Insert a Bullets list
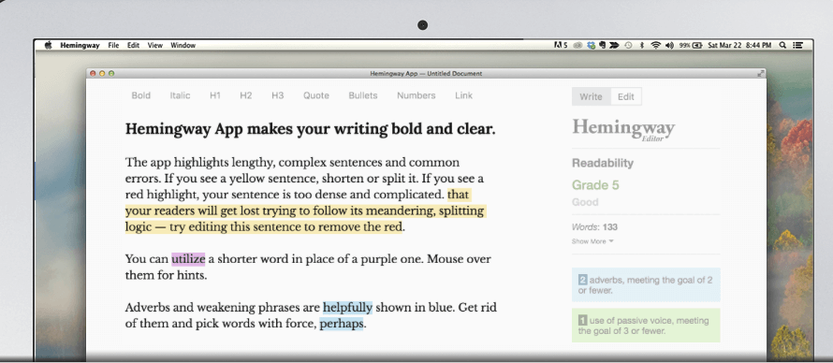The image size is (833, 363). coord(363,95)
